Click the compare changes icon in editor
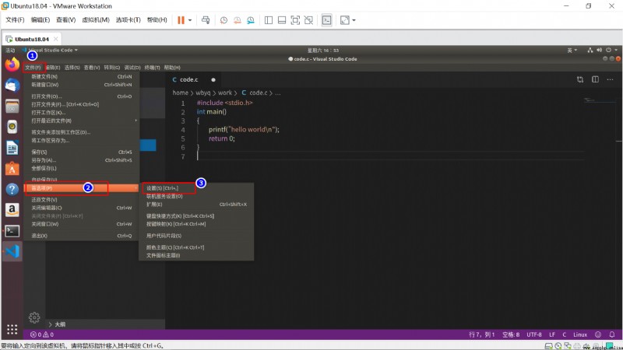623x350 pixels. (580, 80)
